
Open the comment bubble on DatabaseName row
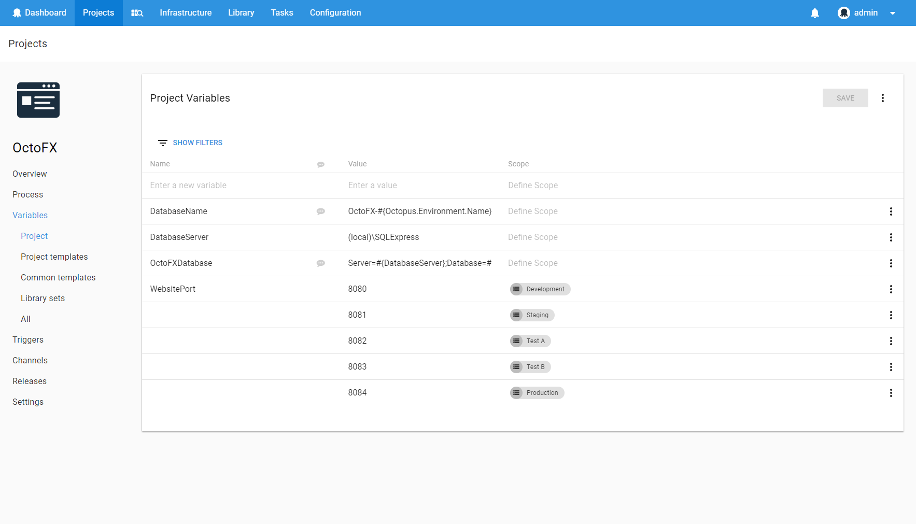pyautogui.click(x=321, y=211)
